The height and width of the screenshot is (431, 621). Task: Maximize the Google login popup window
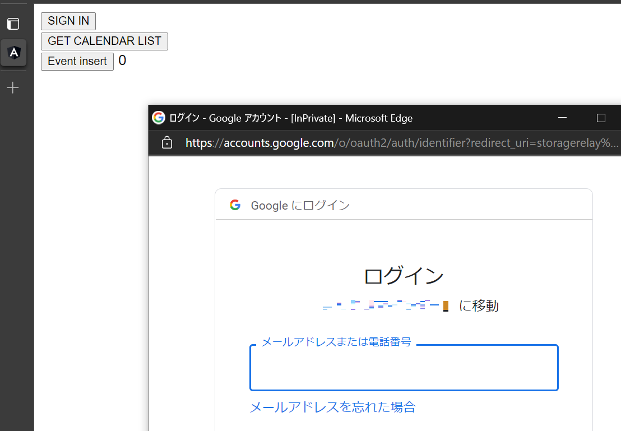(601, 118)
